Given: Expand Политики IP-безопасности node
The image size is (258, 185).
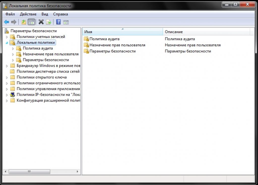Looking at the screenshot, I should (x=7, y=95).
